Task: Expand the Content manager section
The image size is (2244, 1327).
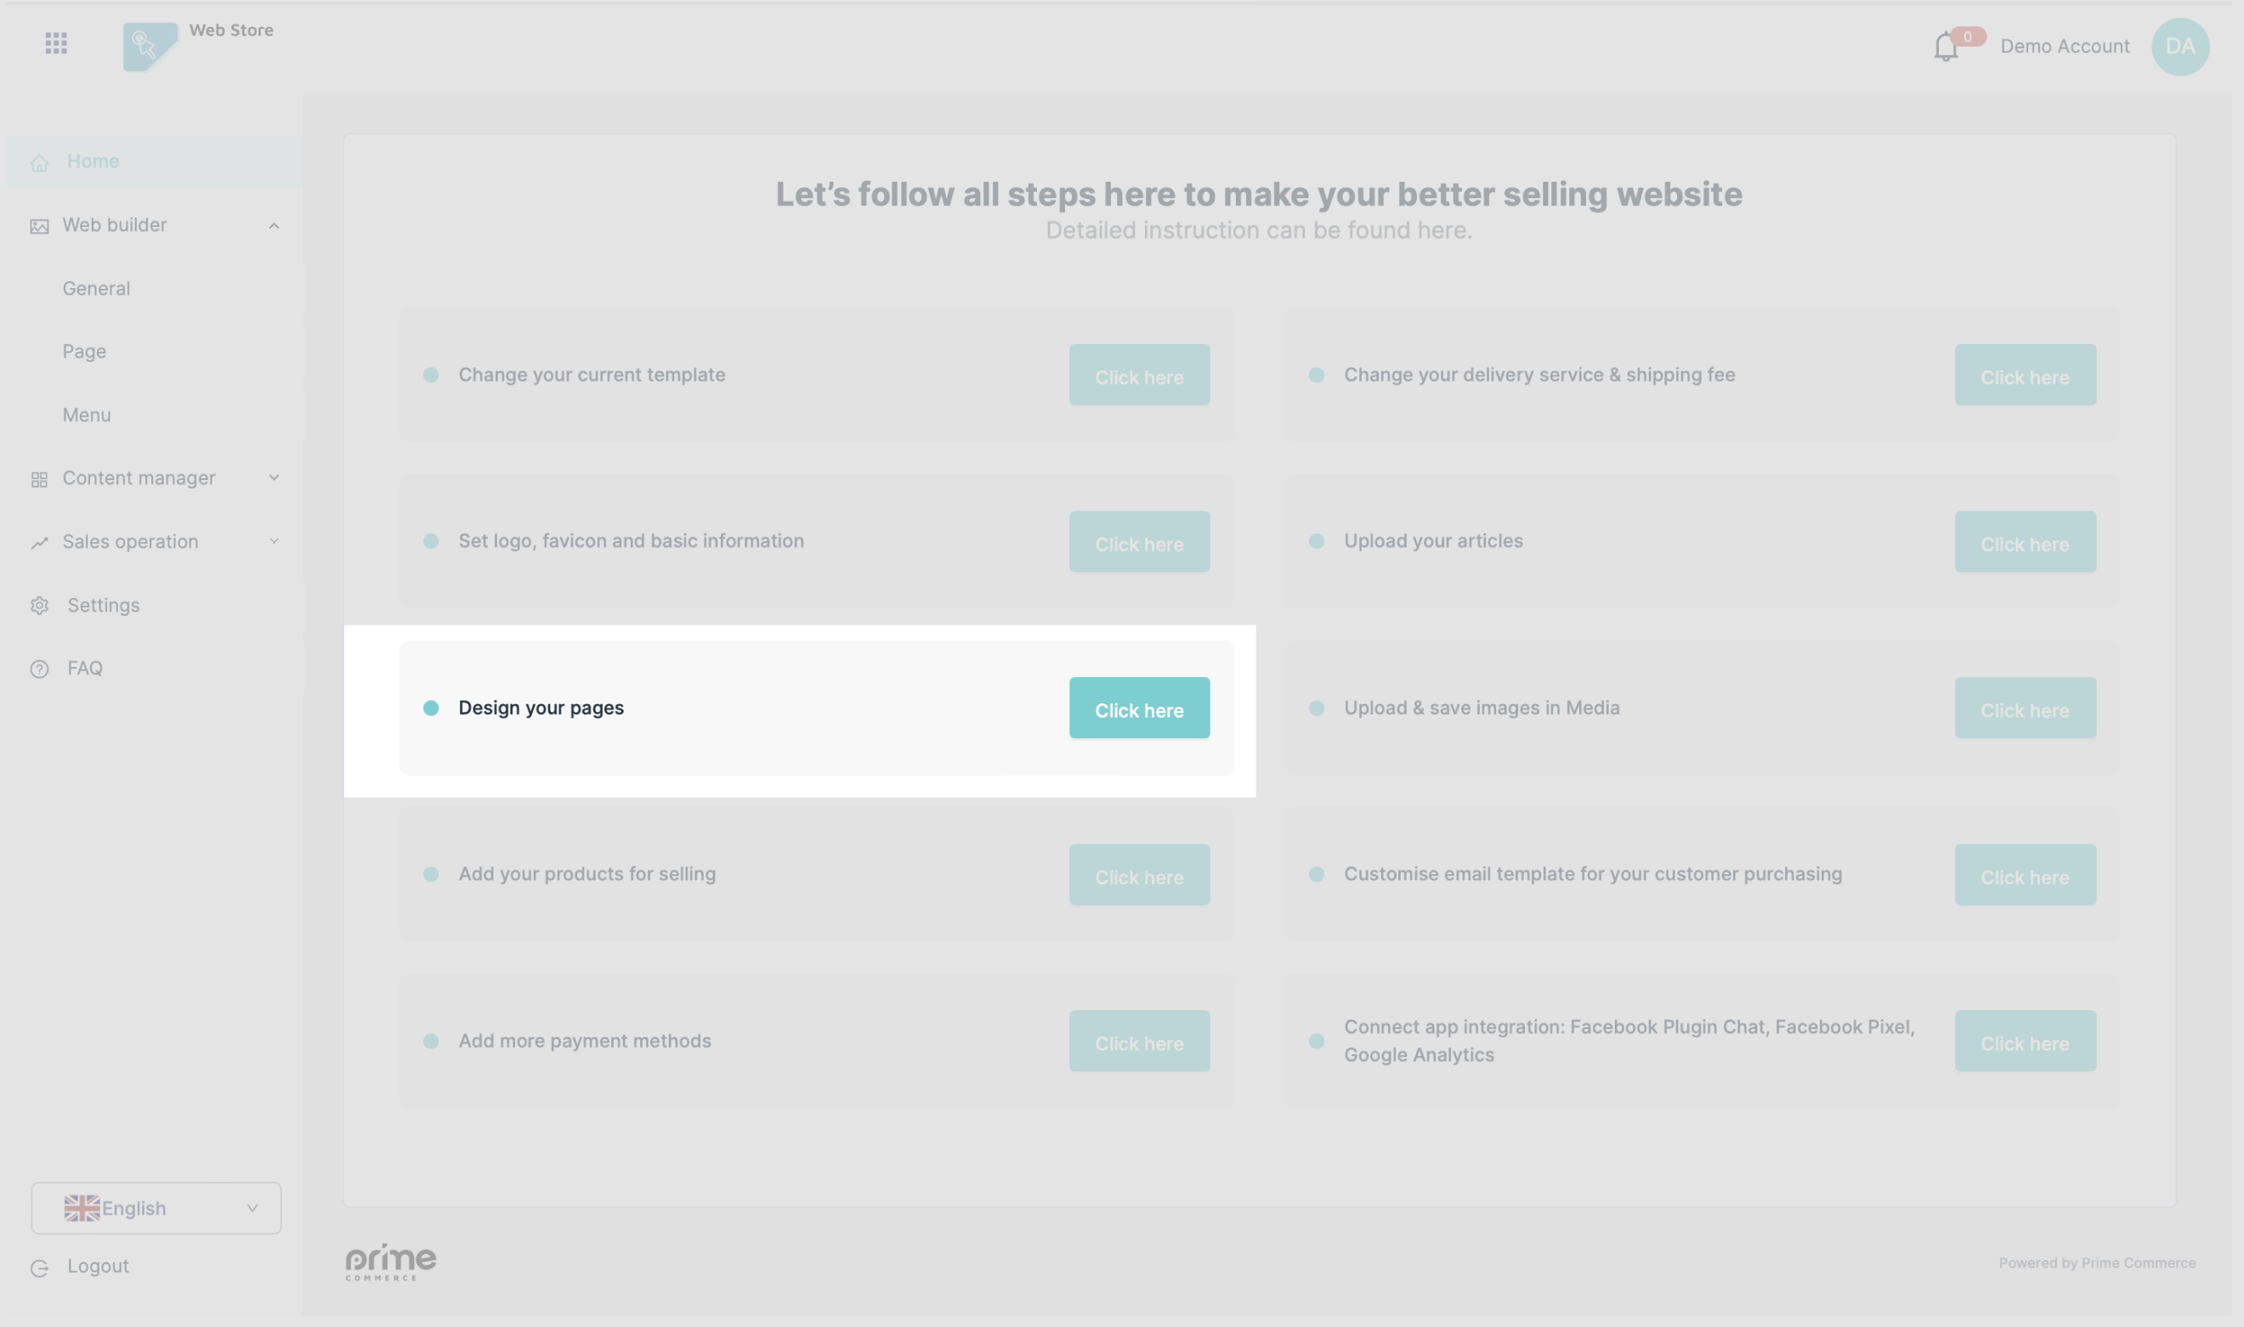Action: point(274,478)
